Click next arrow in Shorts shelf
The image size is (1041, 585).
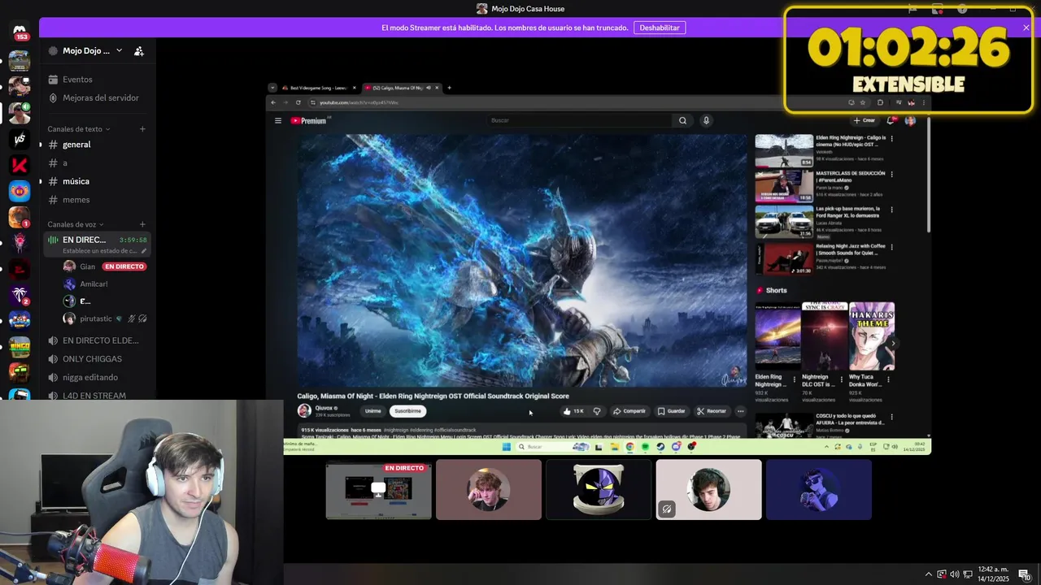(x=893, y=344)
